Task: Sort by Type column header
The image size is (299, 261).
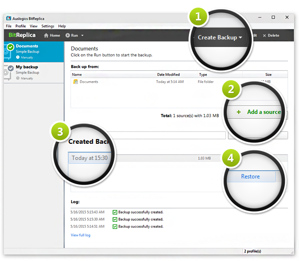Action: 203,75
